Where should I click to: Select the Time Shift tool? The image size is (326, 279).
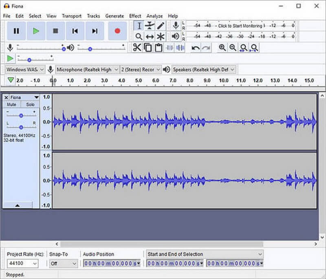click(150, 37)
